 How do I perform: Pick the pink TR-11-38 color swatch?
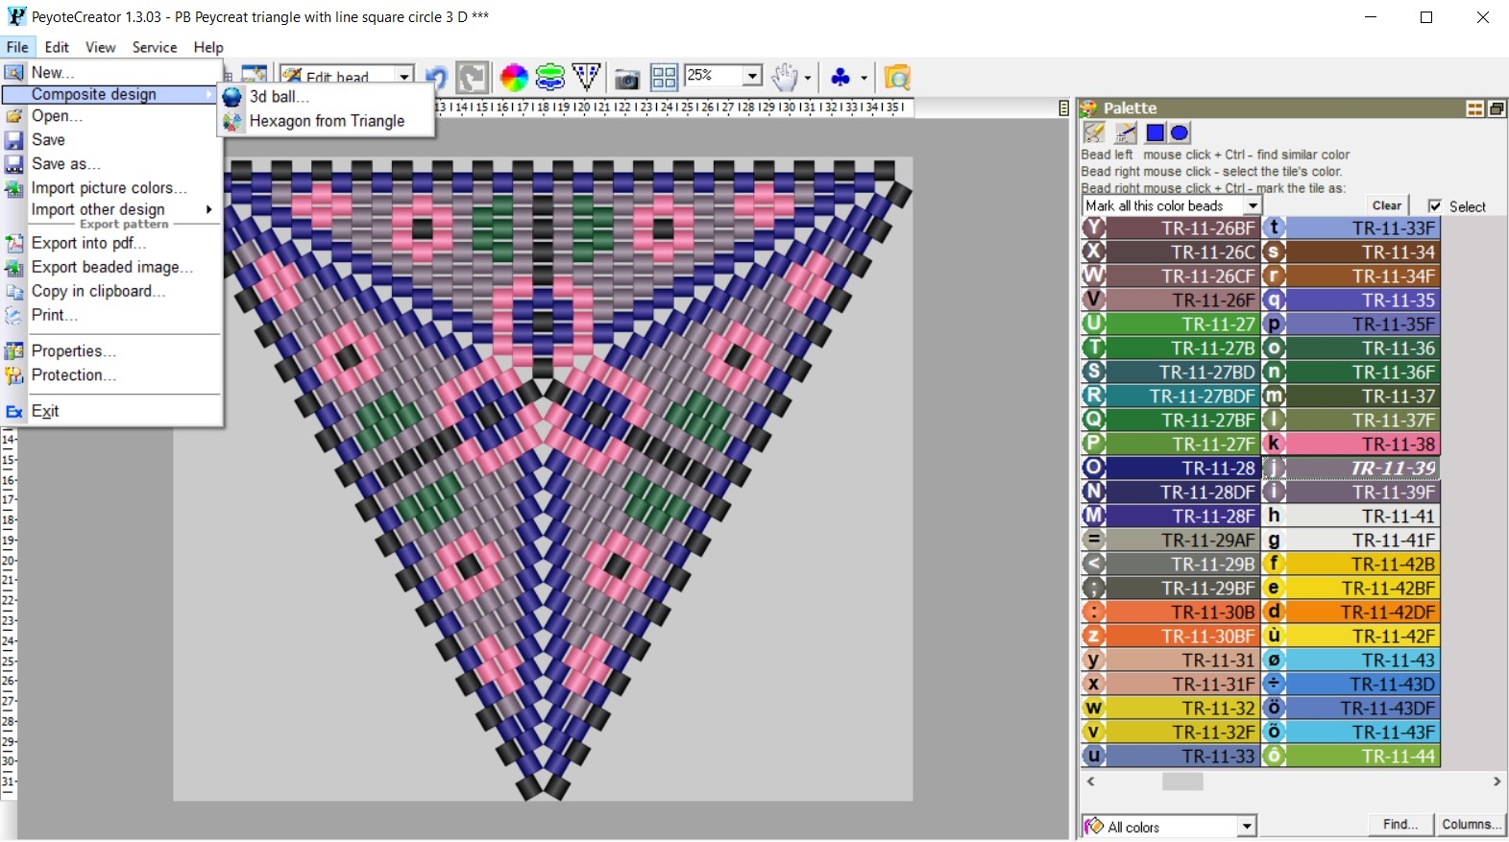1362,444
